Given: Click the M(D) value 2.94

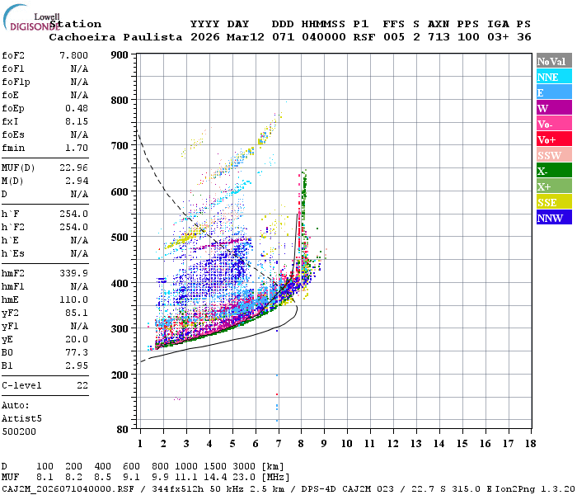Looking at the screenshot, I should click(x=77, y=181).
